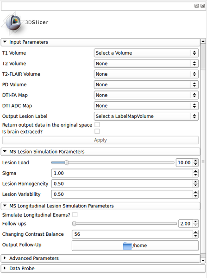Open the T2-FLAIR Volume dropdown

click(146, 74)
